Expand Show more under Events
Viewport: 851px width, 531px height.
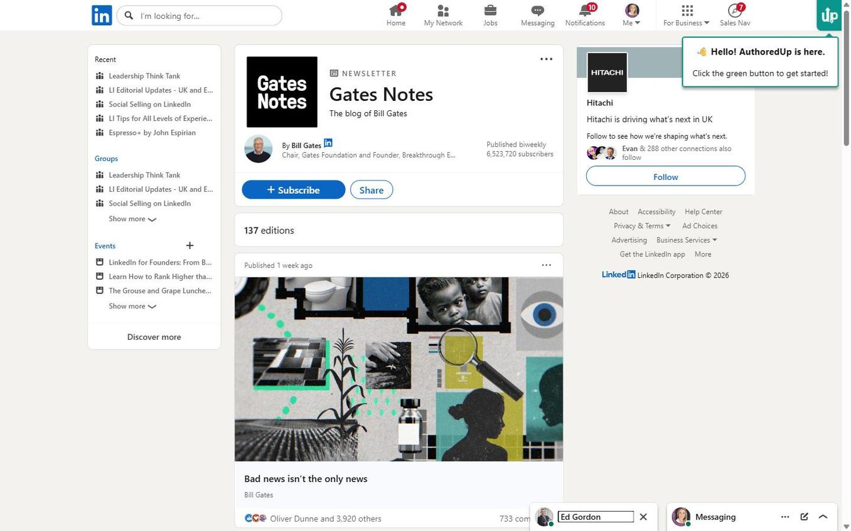coord(132,306)
